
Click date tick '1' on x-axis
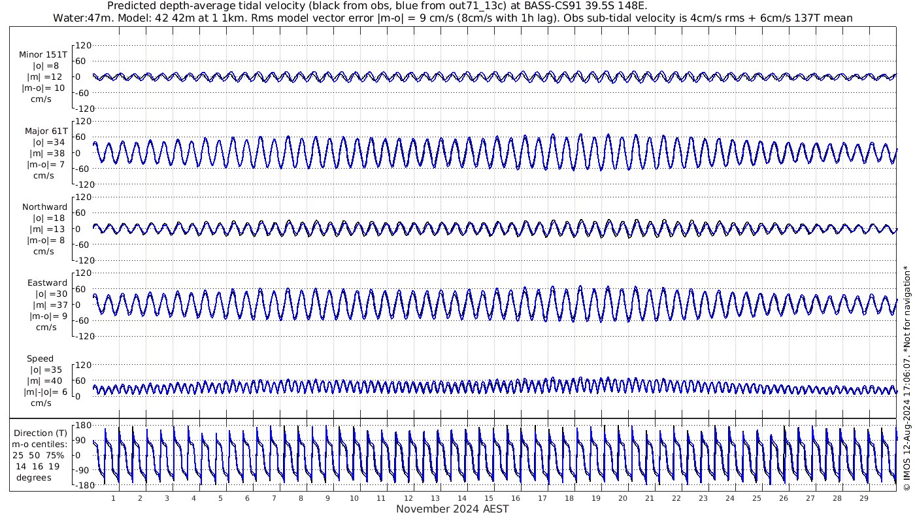tap(113, 498)
